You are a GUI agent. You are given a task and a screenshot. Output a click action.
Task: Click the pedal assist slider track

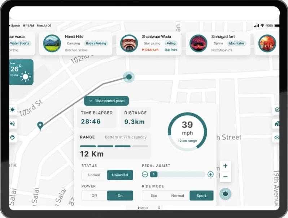180,174
